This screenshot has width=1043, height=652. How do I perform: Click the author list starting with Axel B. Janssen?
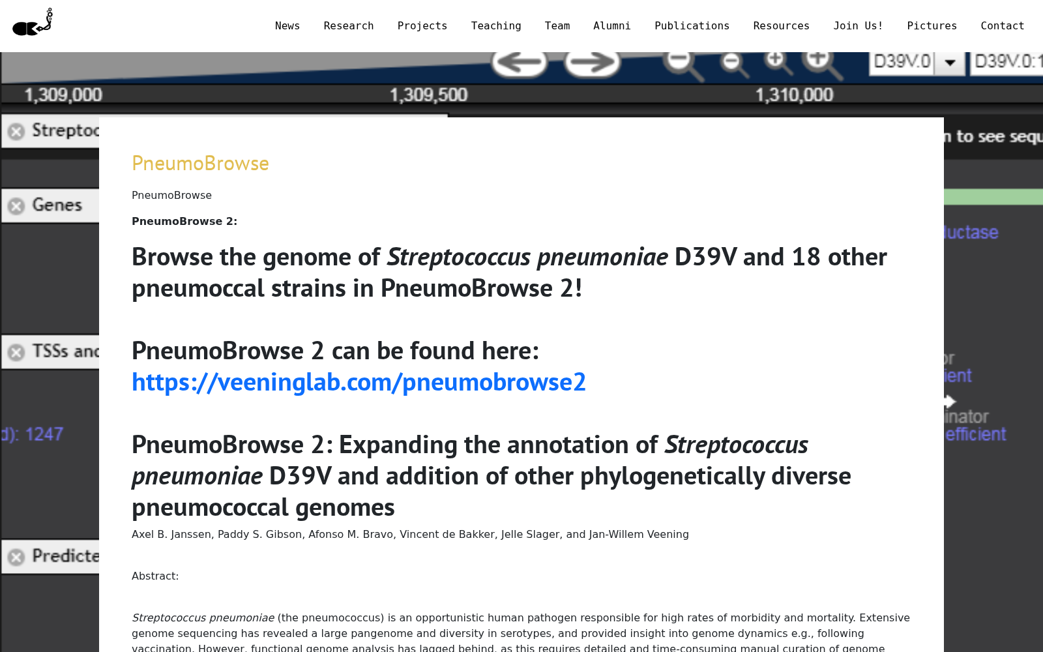point(410,534)
